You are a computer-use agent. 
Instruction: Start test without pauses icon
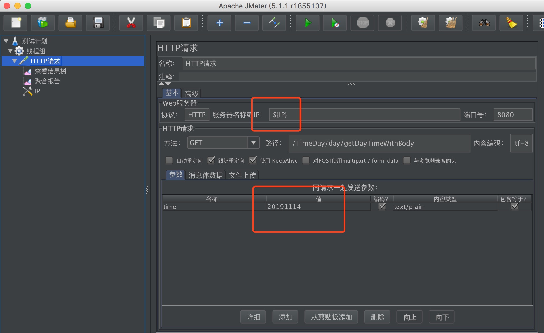(x=335, y=23)
